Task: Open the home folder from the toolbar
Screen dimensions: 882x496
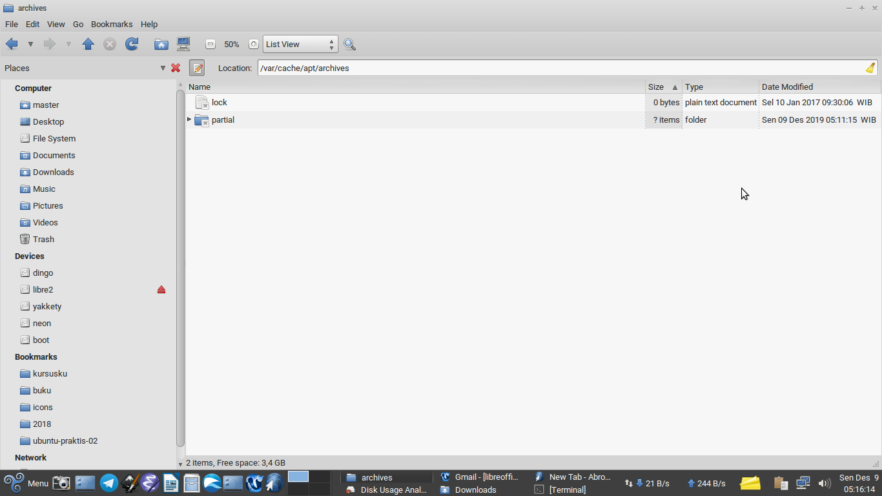Action: coord(161,44)
